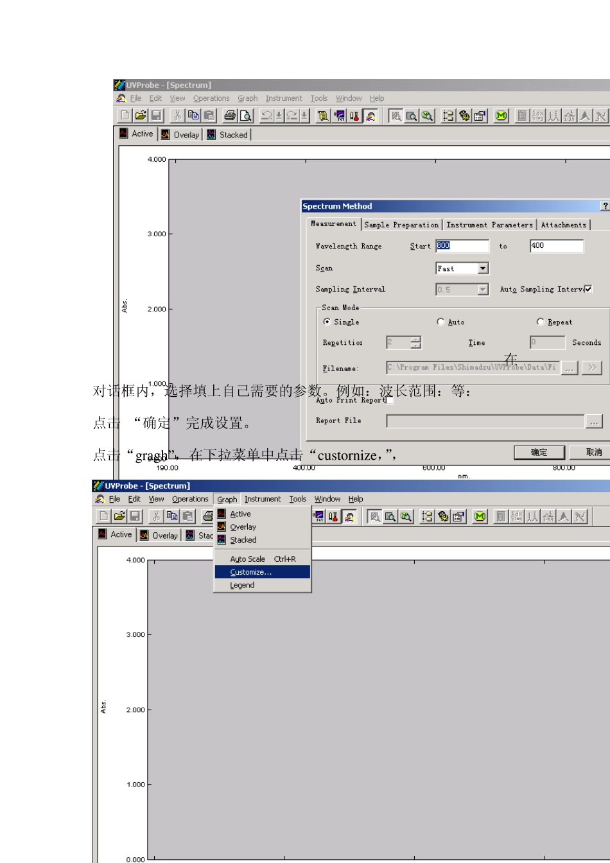This screenshot has height=863, width=610.
Task: Select Overlay graph tab in the window with Spectrum Method dialog
Action: click(180, 135)
